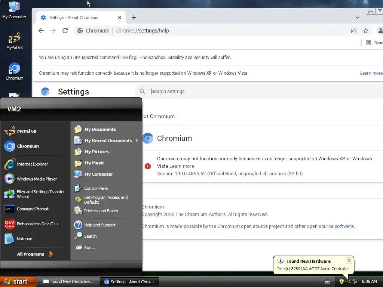
Task: Click the Windows start button
Action: point(18,281)
